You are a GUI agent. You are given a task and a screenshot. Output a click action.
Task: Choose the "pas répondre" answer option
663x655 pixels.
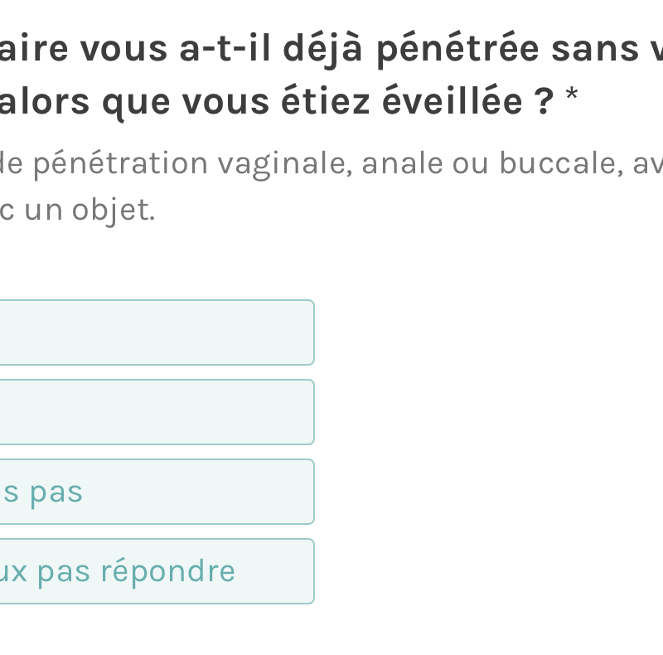[x=156, y=571]
